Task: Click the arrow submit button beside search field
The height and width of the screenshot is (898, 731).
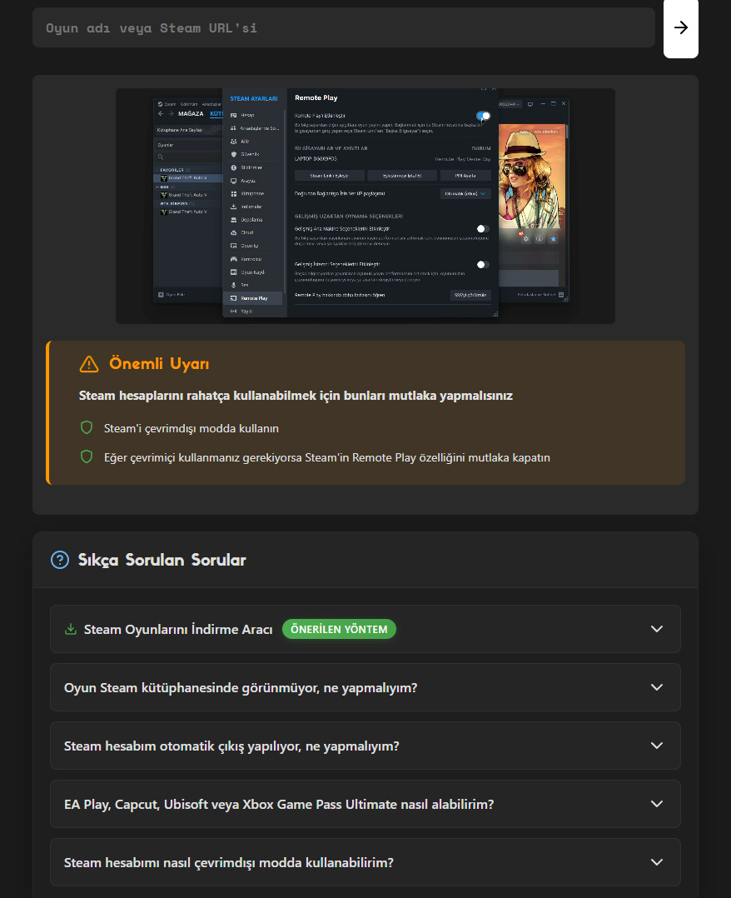Action: [680, 27]
